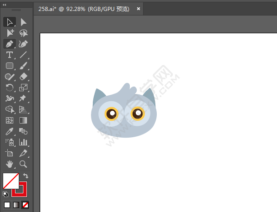Select the Warp tool
Screen dimensions: 277x212
pyautogui.click(x=10, y=98)
